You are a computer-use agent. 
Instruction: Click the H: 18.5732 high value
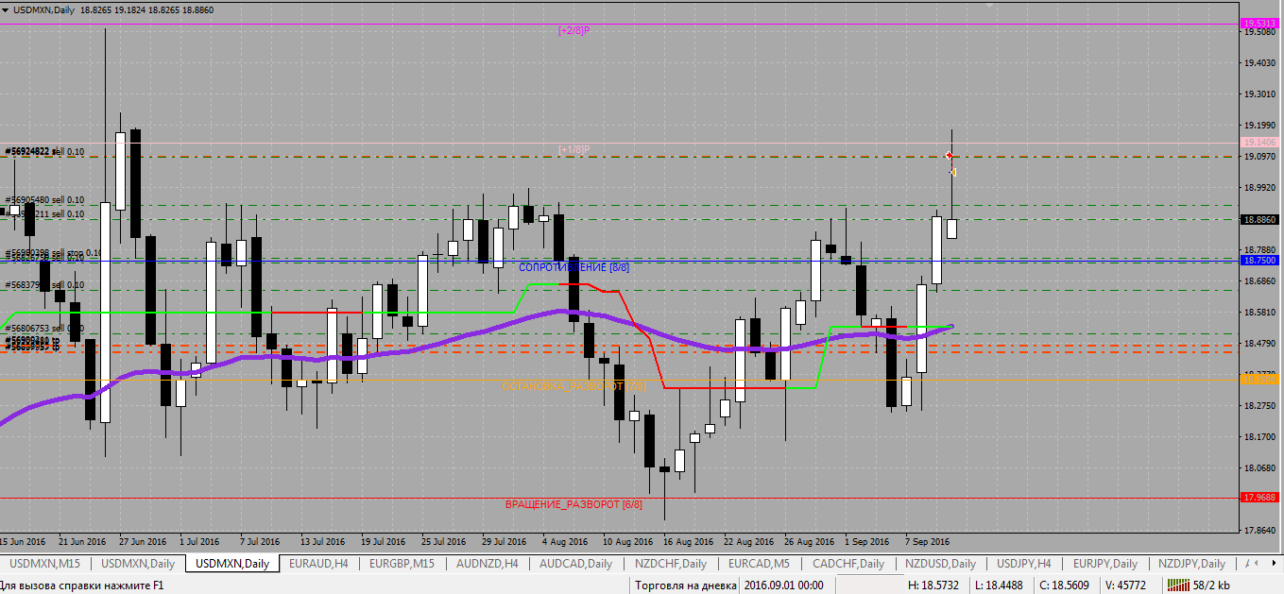click(933, 586)
